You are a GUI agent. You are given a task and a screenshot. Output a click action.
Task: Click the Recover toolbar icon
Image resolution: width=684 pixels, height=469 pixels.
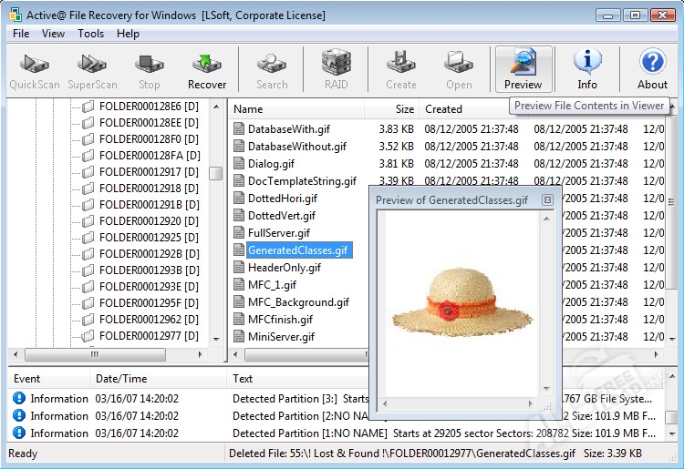click(207, 69)
